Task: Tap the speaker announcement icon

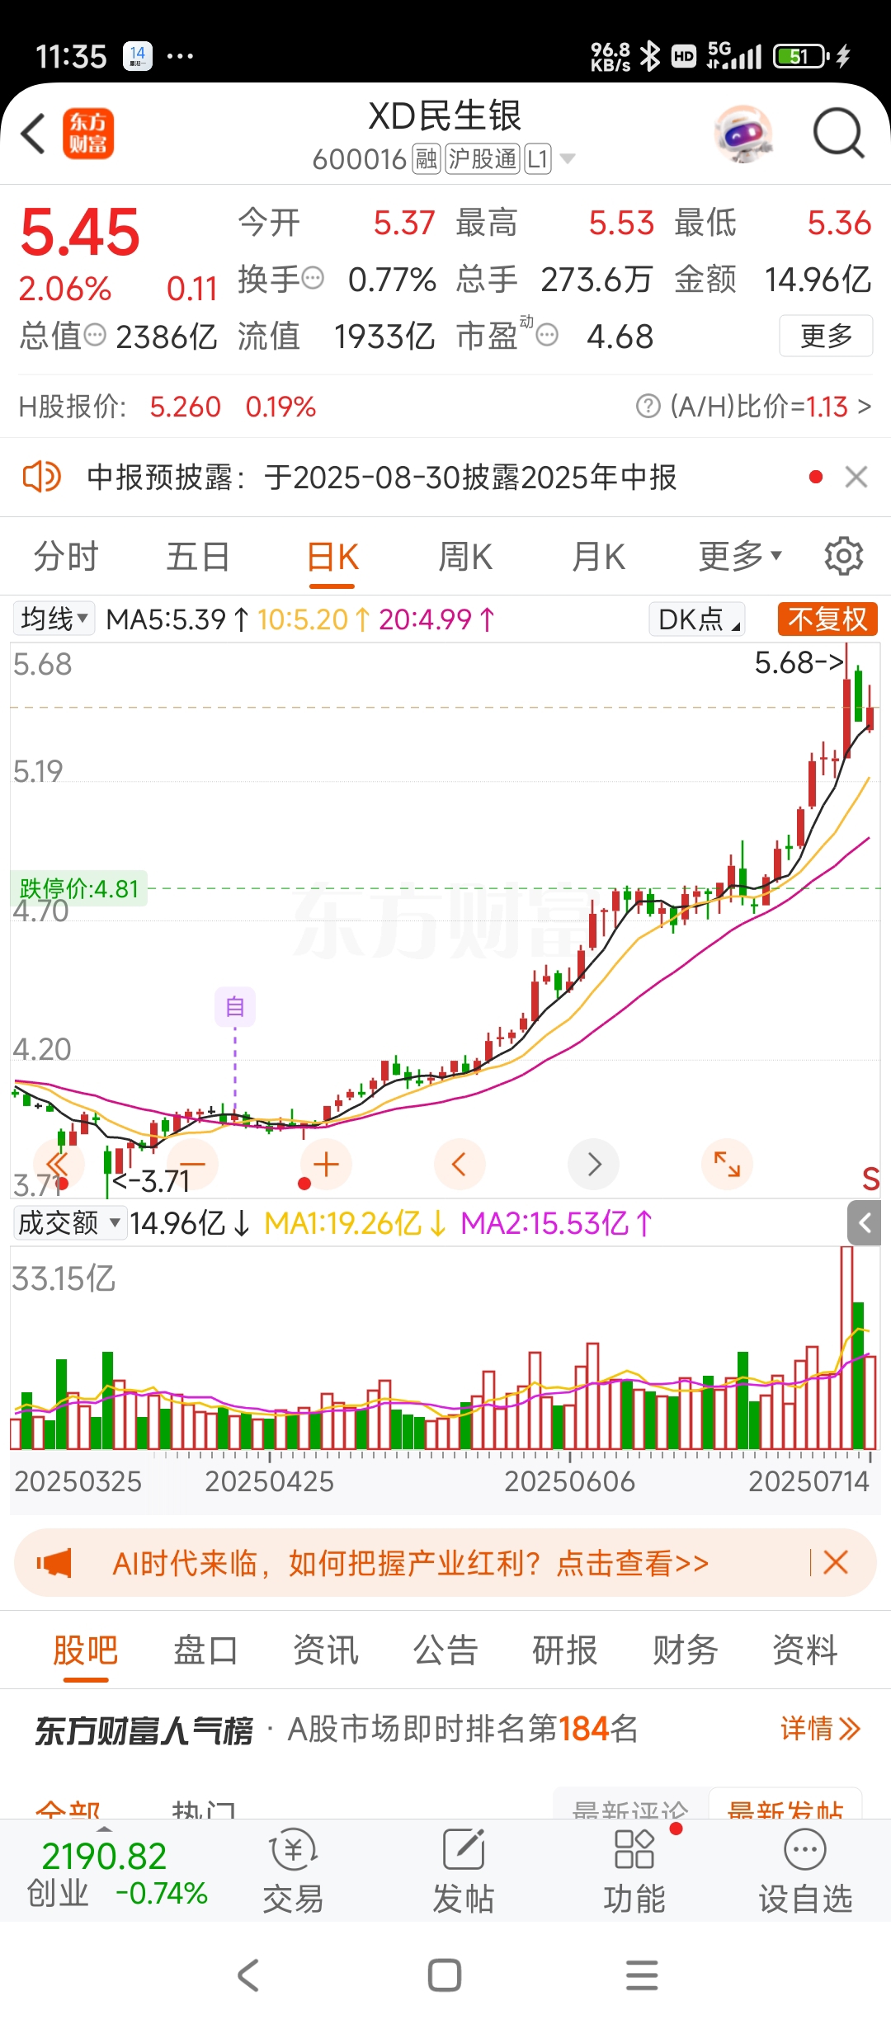Action: 41,477
